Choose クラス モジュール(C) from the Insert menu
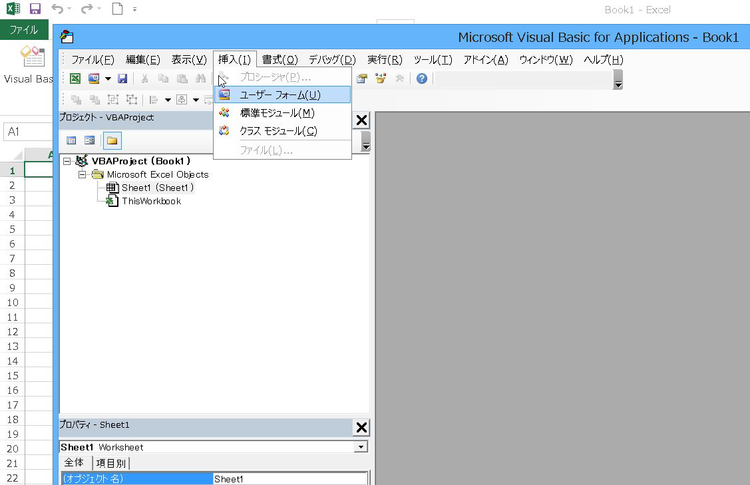 pyautogui.click(x=282, y=131)
